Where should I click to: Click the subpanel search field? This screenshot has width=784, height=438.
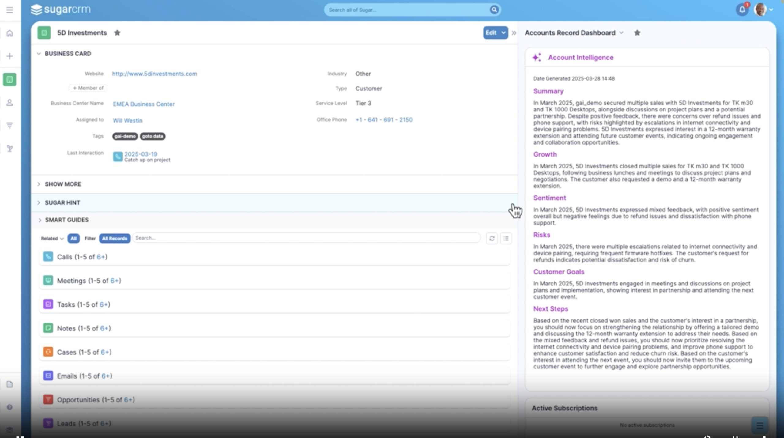pos(306,238)
